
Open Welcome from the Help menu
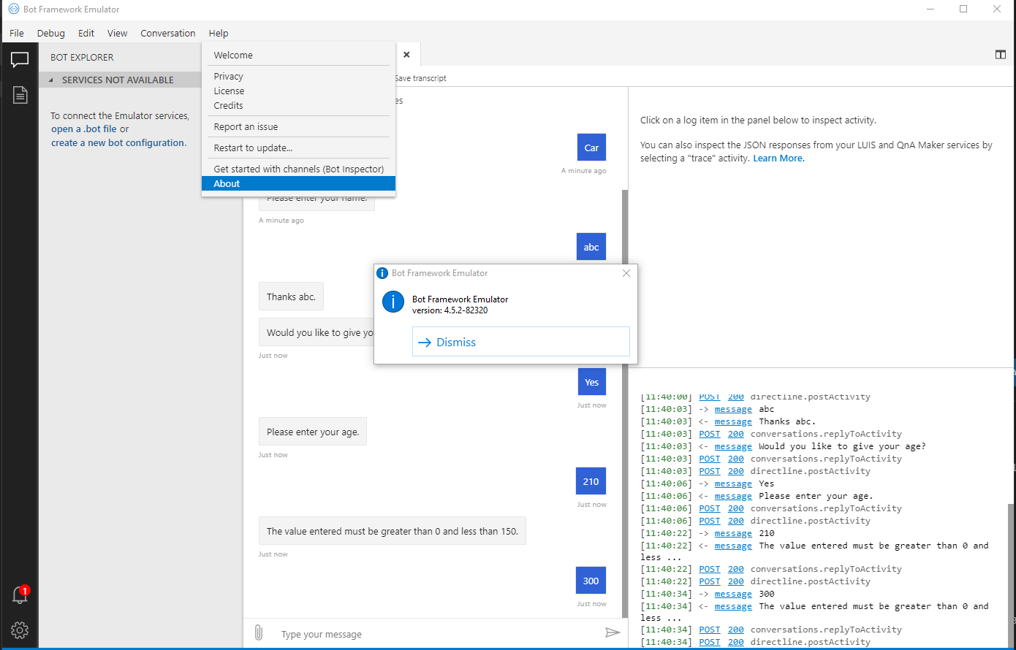click(233, 55)
